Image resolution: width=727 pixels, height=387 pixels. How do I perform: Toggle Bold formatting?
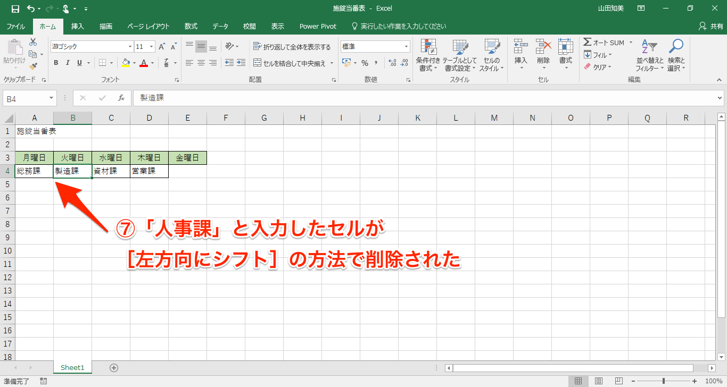click(x=56, y=63)
